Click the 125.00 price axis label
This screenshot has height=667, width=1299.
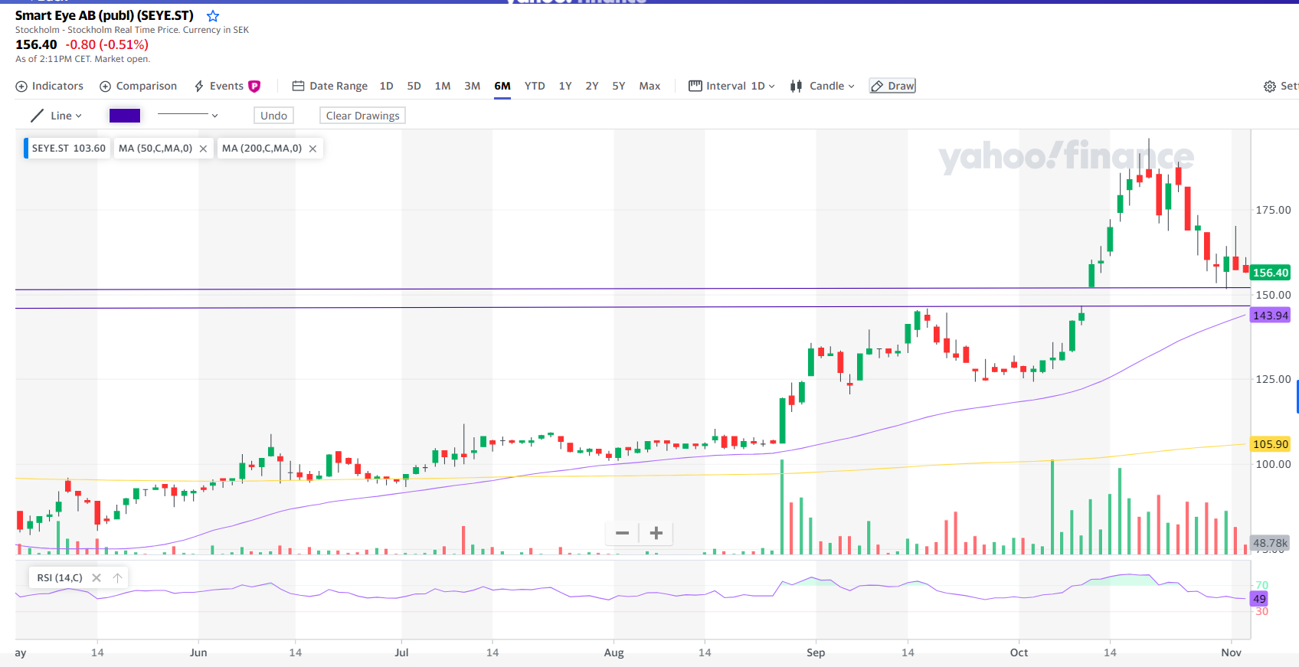coord(1273,379)
